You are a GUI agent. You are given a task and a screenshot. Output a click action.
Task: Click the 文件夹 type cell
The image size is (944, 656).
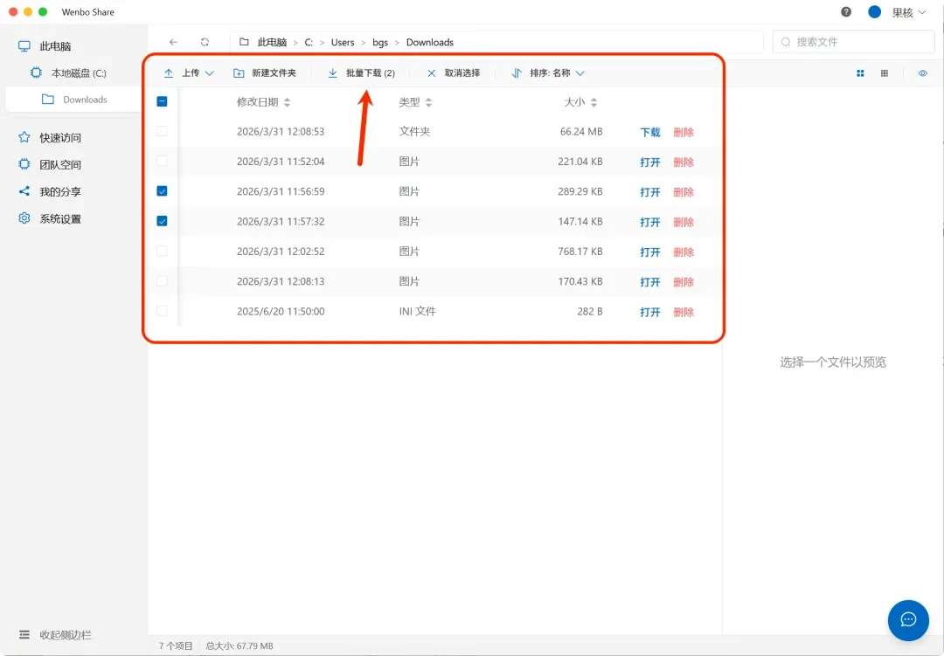point(415,131)
